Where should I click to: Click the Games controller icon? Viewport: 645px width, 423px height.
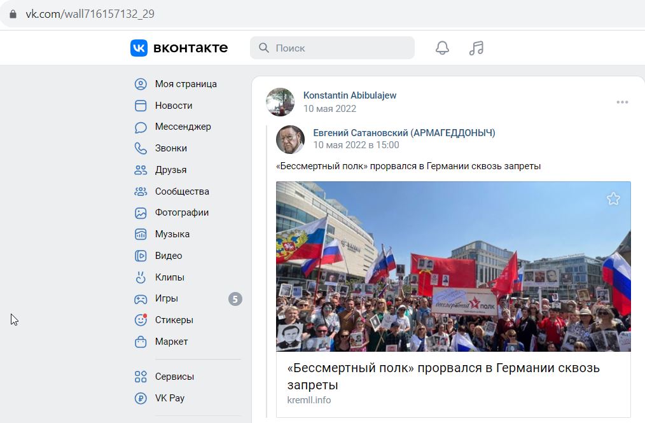point(141,299)
